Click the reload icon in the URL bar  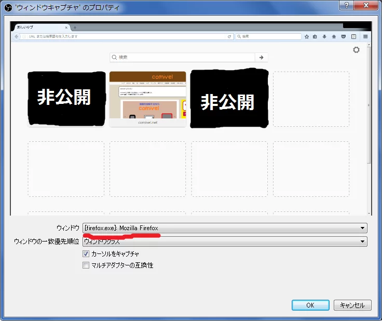(229, 36)
